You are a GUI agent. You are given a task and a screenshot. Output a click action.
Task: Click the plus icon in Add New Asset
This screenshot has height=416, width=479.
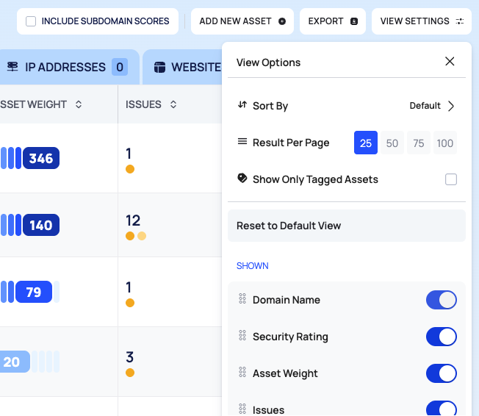(282, 21)
